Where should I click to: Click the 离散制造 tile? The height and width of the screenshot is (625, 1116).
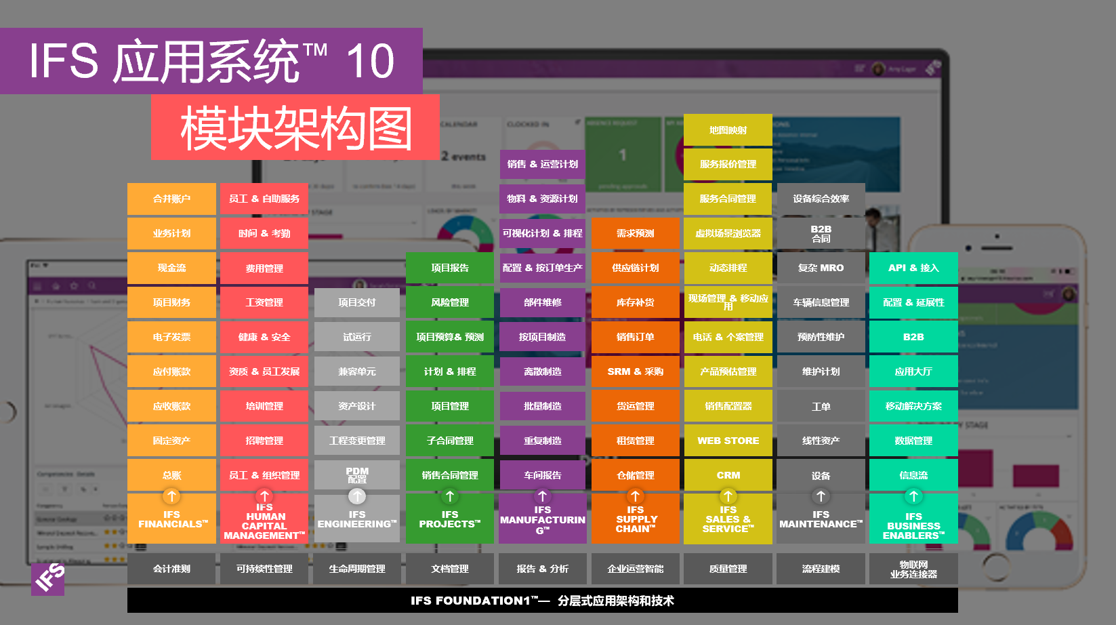pyautogui.click(x=542, y=371)
